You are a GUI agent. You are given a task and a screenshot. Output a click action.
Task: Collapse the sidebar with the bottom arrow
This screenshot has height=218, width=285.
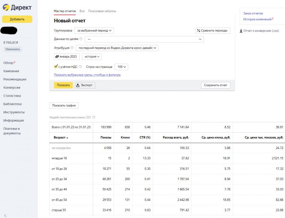pos(5,216)
